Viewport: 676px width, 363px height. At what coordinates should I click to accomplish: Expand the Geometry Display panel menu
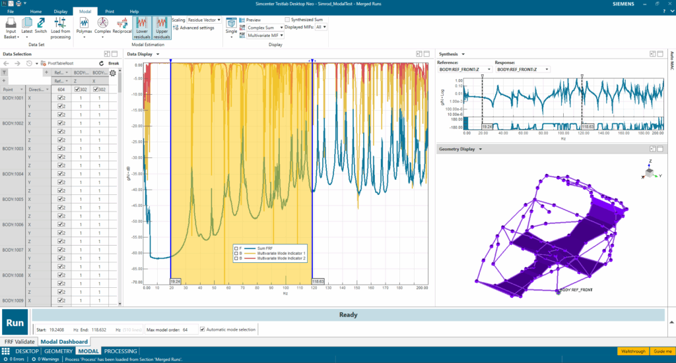pos(481,150)
